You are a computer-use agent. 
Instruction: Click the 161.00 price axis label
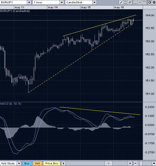150,94
